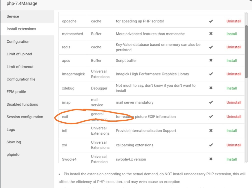Open the Service tab in sidebar

(13, 16)
